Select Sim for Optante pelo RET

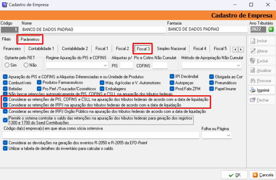[x=7, y=65]
